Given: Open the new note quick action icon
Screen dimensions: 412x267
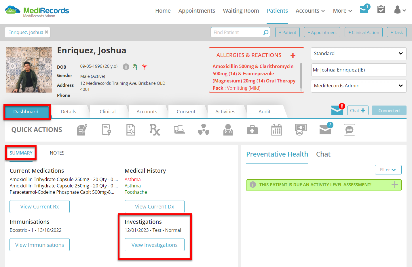Looking at the screenshot, I should click(82, 130).
